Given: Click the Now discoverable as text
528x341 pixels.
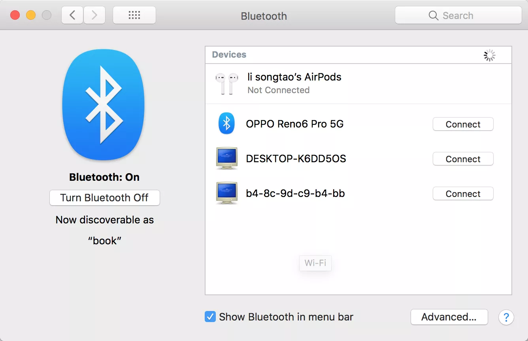Looking at the screenshot, I should pos(105,220).
